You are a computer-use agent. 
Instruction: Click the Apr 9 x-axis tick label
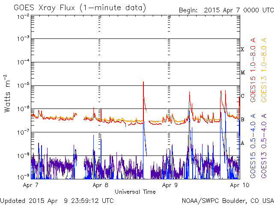(170, 185)
